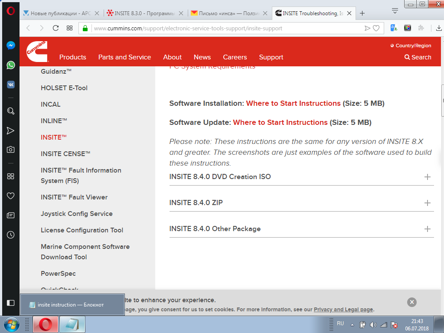Open the News menu
This screenshot has width=444, height=333.
tap(202, 57)
